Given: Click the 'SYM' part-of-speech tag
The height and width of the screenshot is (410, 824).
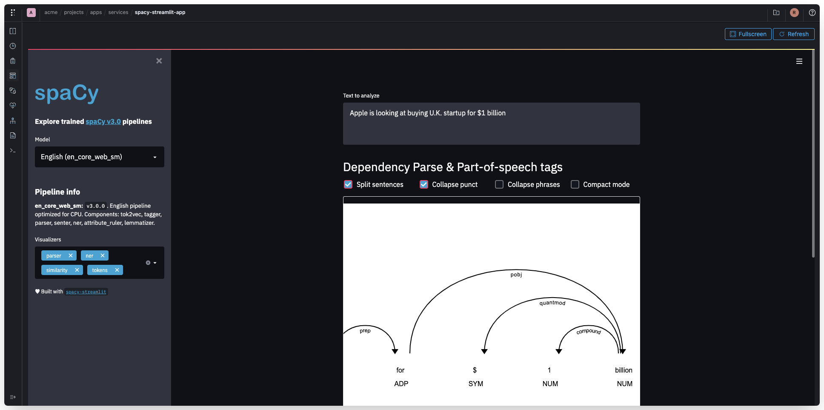Looking at the screenshot, I should click(x=476, y=384).
